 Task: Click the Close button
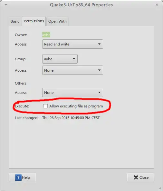140,177
